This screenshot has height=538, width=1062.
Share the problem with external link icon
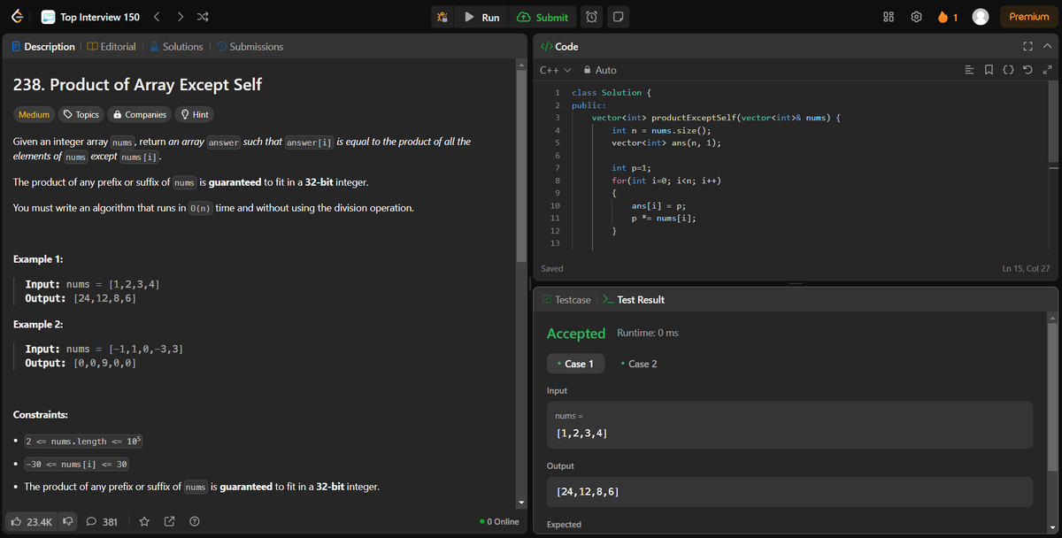[169, 522]
